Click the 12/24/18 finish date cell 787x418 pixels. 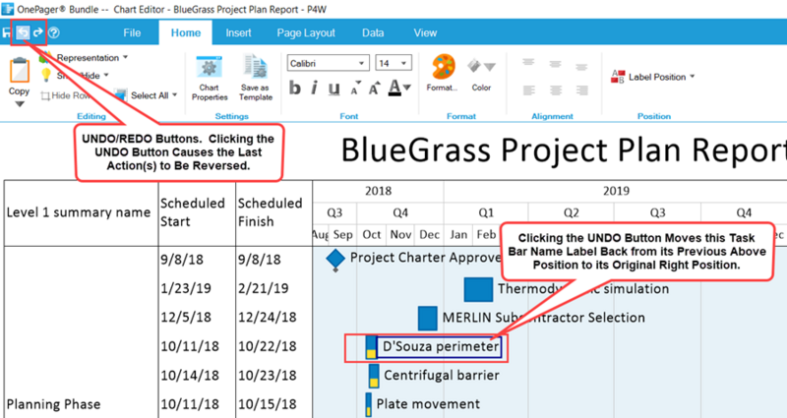[267, 317]
